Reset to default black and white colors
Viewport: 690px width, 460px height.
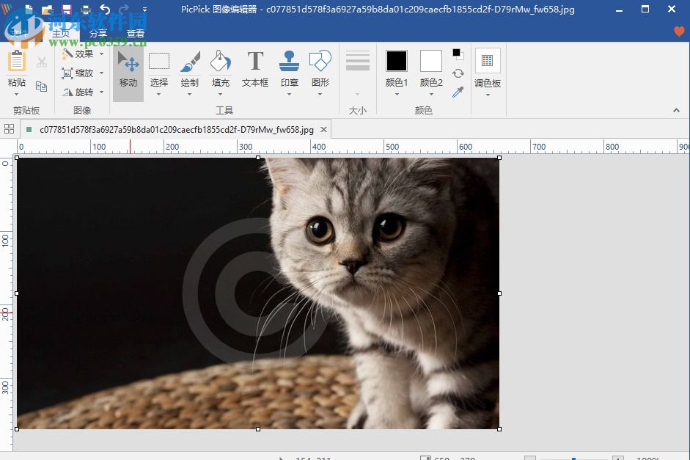(x=458, y=54)
